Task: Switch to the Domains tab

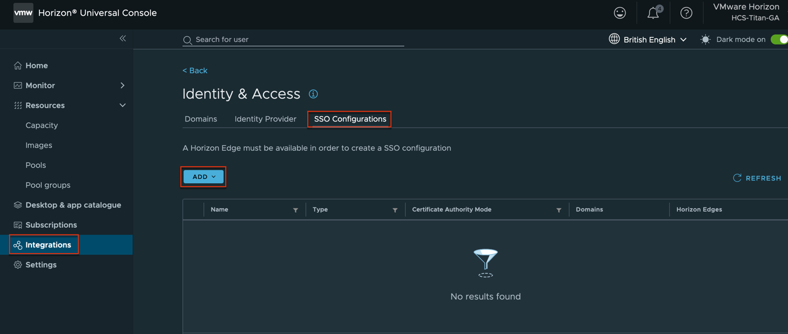Action: 201,119
